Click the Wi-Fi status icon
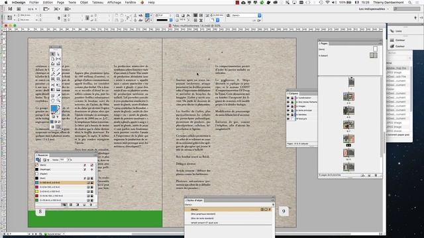The width and height of the screenshot is (424, 238). 328,3
